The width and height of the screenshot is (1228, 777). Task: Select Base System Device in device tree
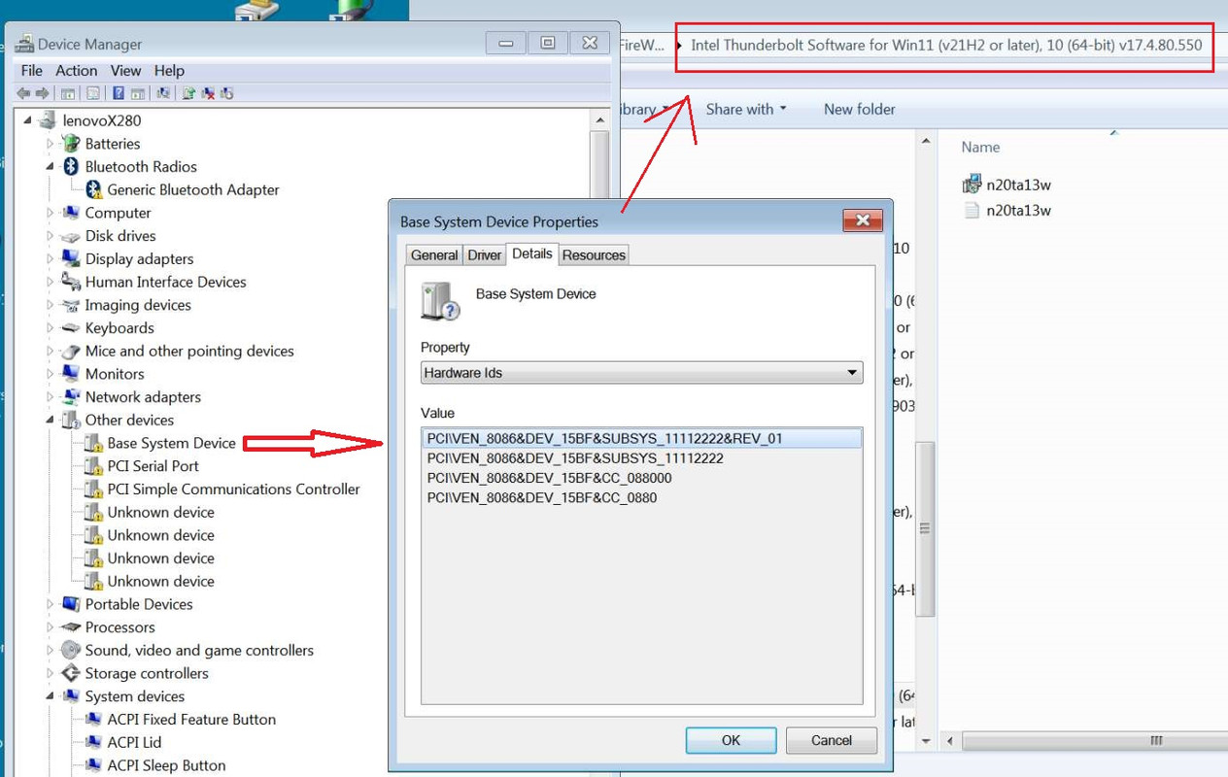tap(171, 444)
